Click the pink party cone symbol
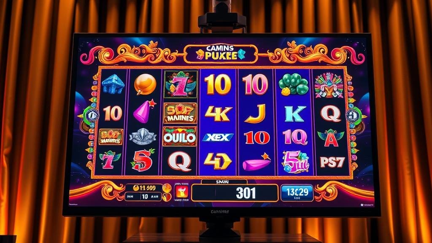 (x=144, y=111)
